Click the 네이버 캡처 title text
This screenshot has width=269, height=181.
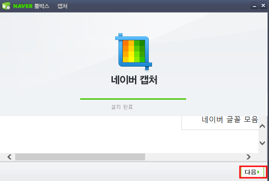coord(134,80)
